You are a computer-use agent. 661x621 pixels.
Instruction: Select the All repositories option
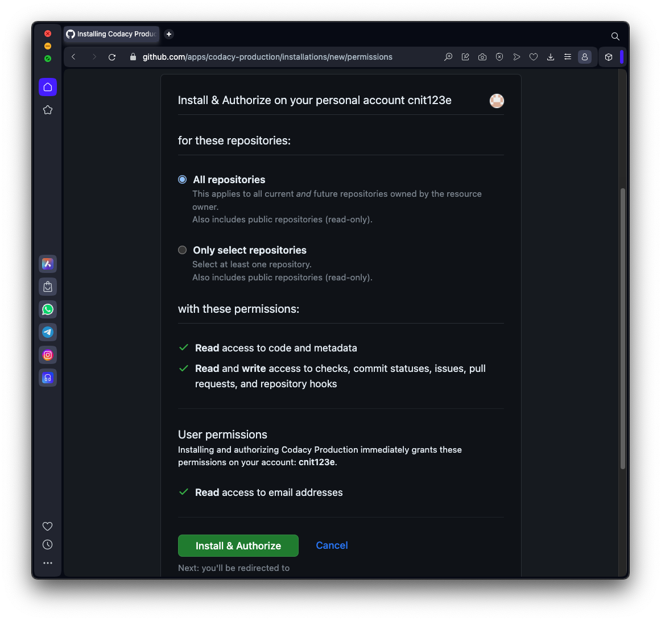(x=183, y=180)
